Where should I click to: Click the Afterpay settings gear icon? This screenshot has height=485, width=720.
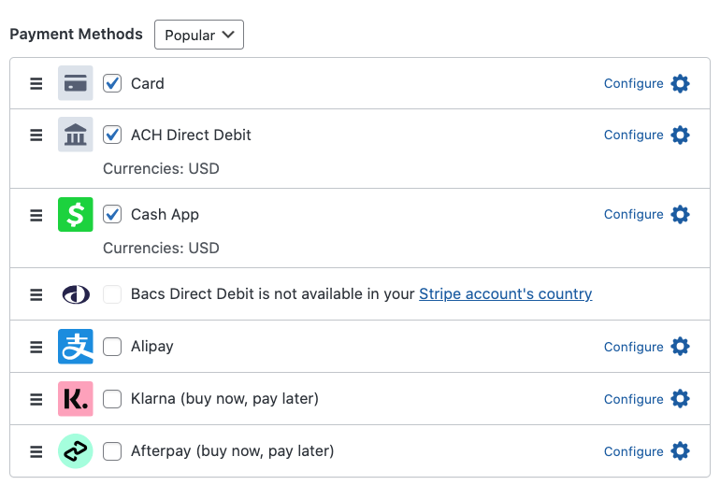coord(681,451)
